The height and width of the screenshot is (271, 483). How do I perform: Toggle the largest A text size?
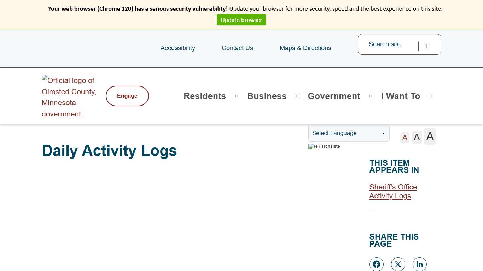430,136
